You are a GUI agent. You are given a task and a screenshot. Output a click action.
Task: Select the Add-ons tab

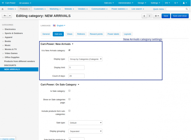tap(58, 34)
